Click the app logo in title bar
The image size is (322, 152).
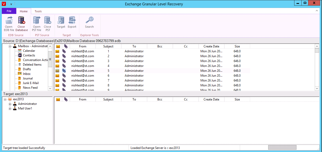[4, 4]
